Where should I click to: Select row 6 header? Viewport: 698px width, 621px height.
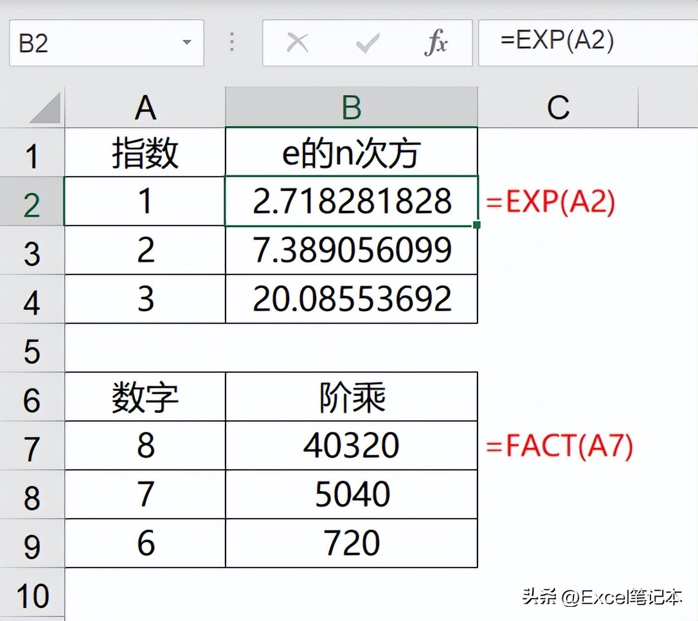[x=32, y=397]
